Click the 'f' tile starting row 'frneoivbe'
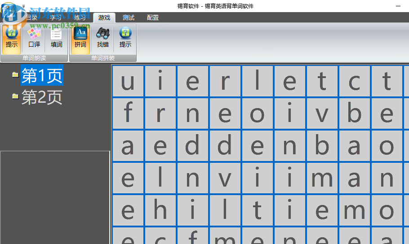 click(128, 113)
